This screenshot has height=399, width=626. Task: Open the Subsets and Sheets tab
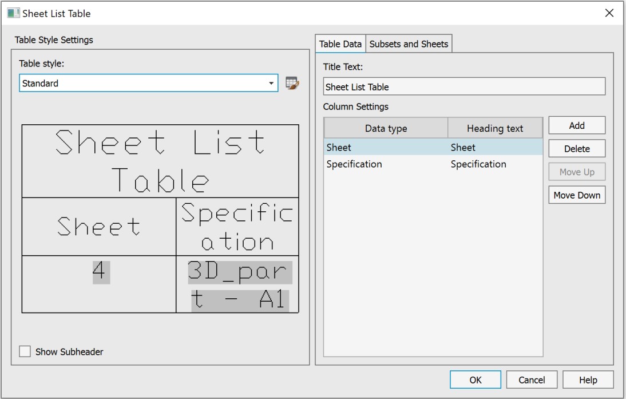[409, 44]
